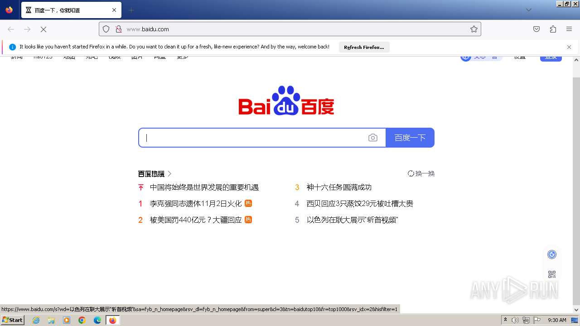Click the camera image-search icon
This screenshot has height=326, width=580.
[373, 138]
